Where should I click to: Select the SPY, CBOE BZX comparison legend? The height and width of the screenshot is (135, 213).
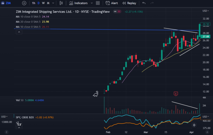35,117
